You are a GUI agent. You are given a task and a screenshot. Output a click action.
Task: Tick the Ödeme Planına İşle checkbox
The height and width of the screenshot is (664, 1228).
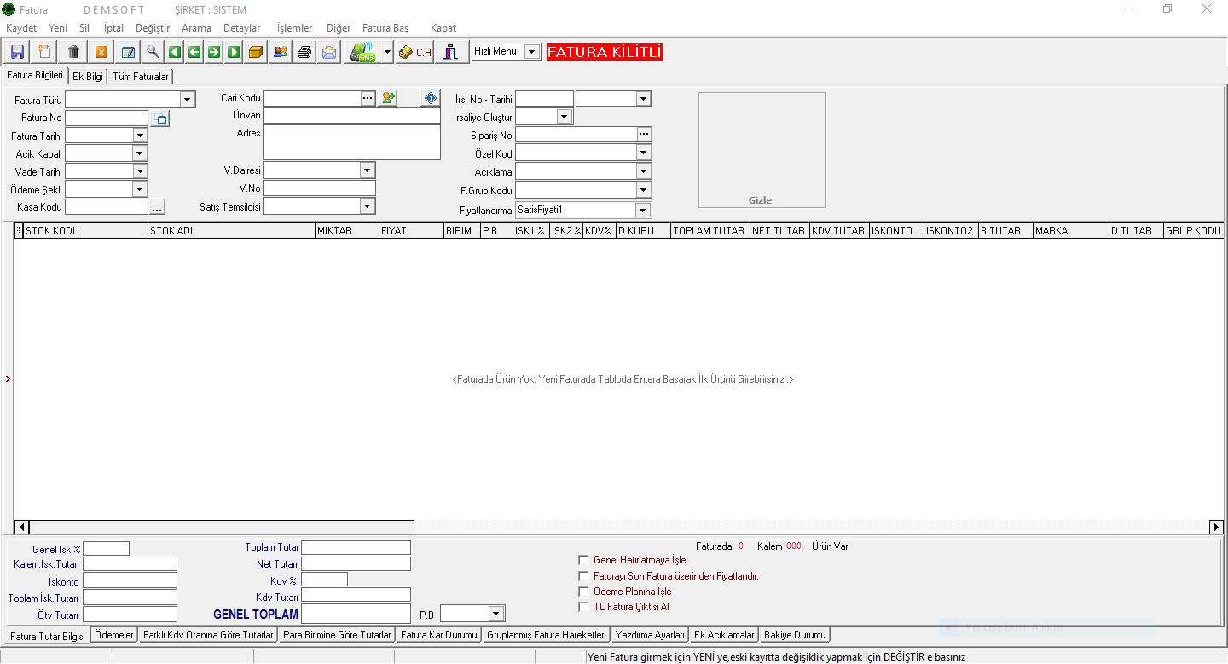[x=583, y=592]
